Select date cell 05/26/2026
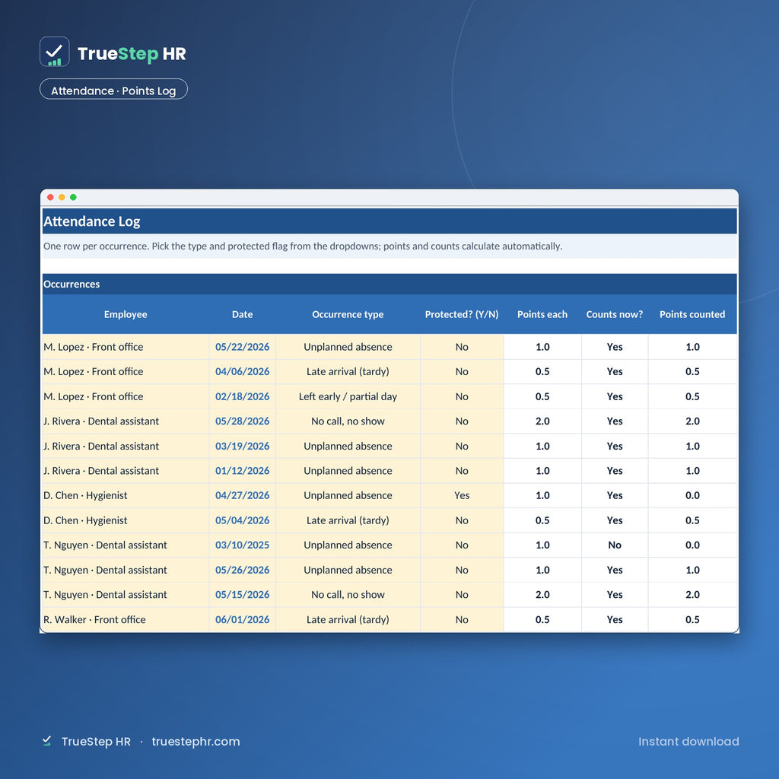779x779 pixels. [243, 570]
